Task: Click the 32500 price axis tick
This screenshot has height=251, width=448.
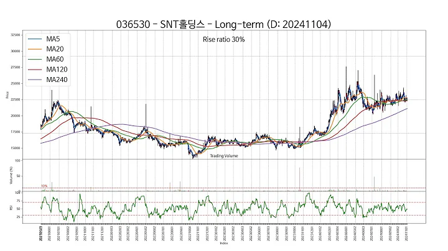Action: point(16,35)
